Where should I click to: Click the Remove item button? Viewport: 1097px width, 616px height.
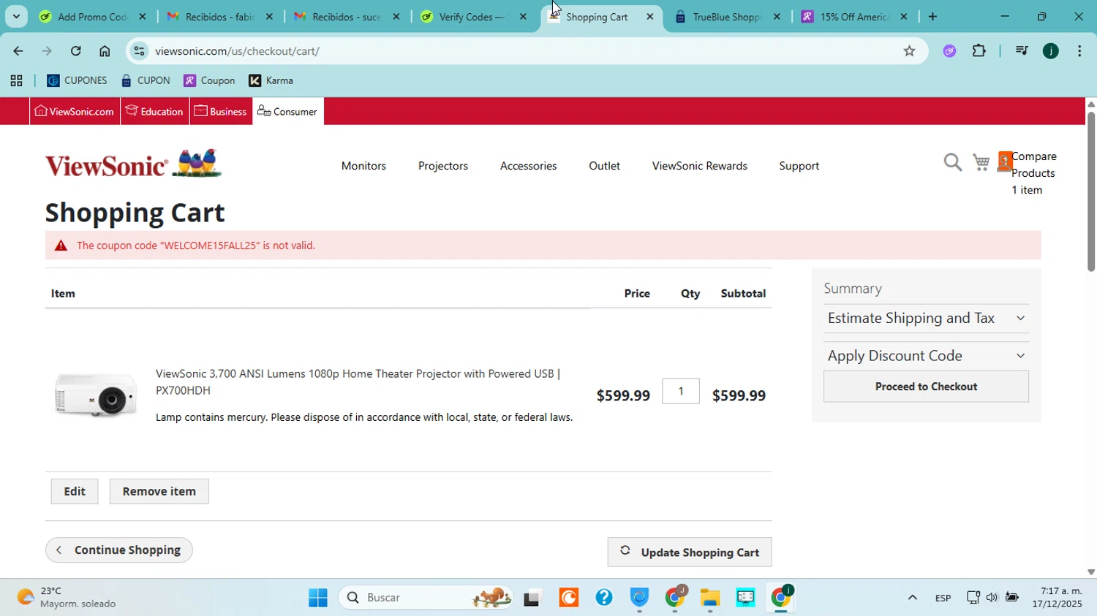(159, 492)
